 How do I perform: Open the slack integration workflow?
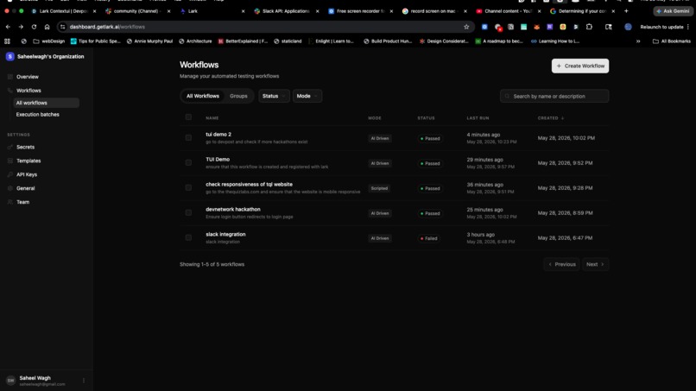(x=225, y=234)
